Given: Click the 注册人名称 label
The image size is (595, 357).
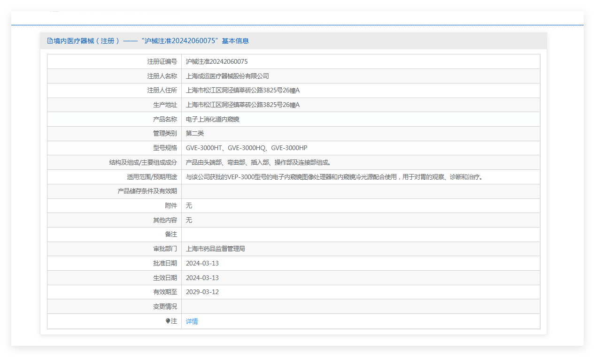Looking at the screenshot, I should pyautogui.click(x=162, y=76).
